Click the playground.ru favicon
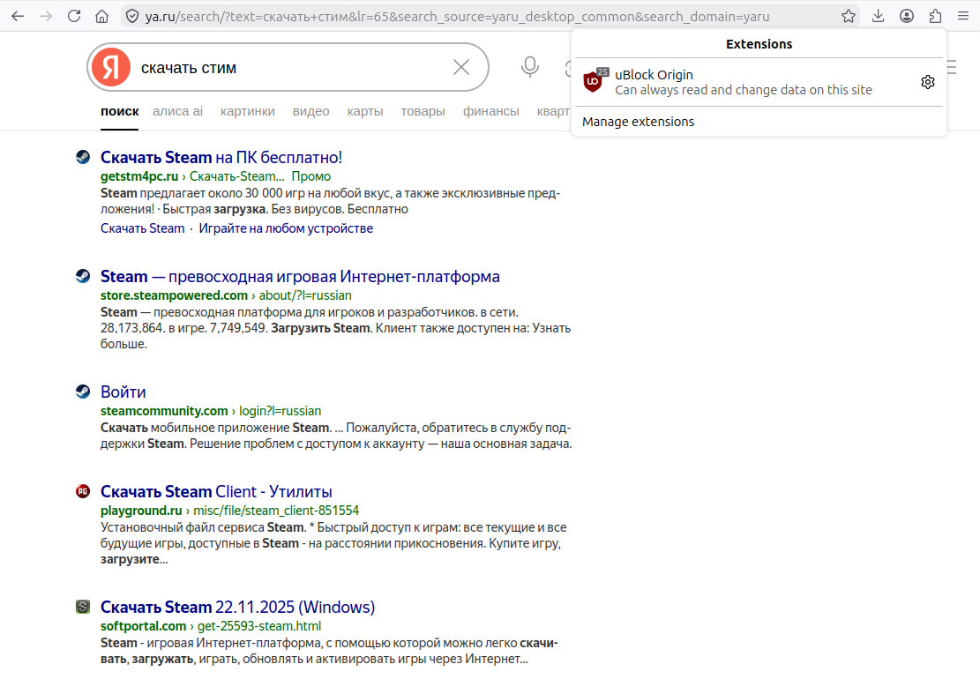 click(83, 491)
